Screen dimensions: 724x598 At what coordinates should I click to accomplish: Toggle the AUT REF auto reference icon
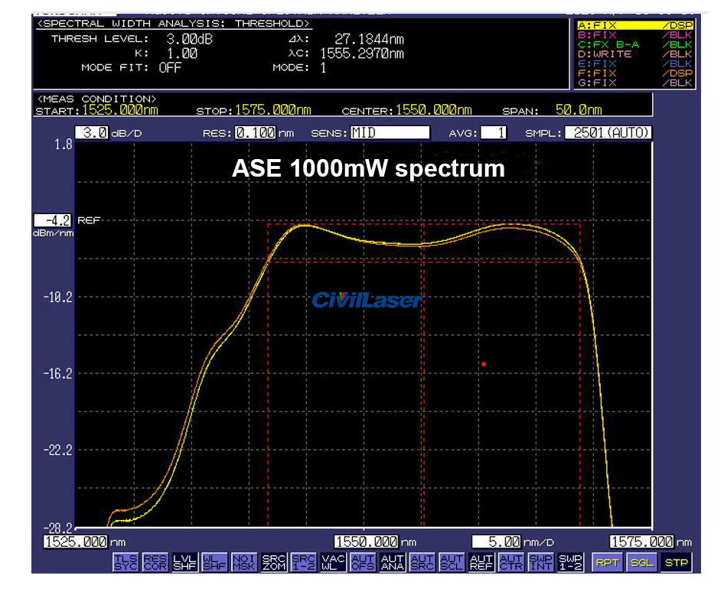click(481, 563)
